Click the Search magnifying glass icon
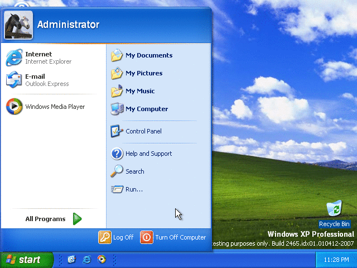This screenshot has width=357, height=268. pos(117,171)
